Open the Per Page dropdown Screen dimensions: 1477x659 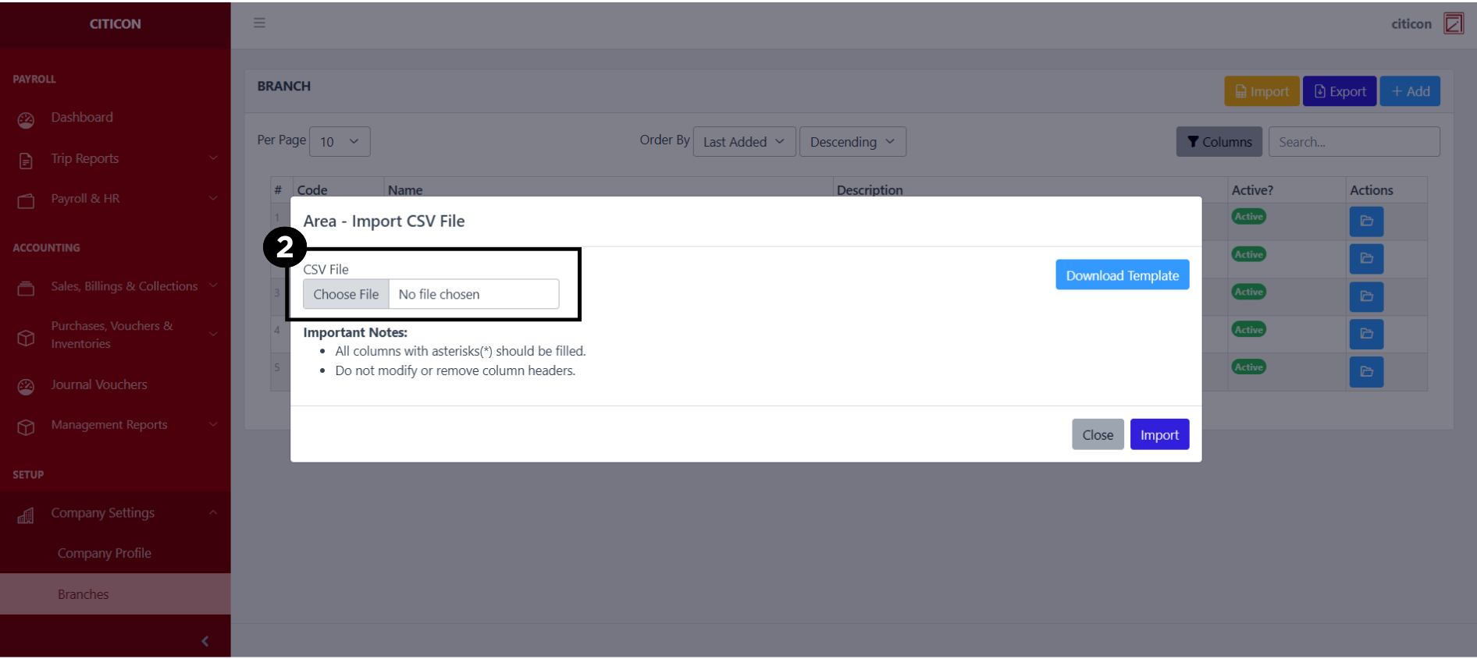[x=340, y=142]
